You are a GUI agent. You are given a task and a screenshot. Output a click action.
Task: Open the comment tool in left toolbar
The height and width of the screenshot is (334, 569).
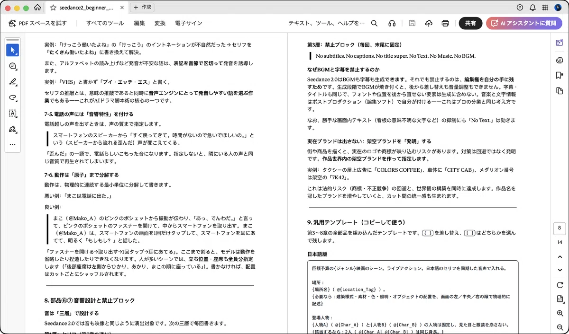point(13,66)
